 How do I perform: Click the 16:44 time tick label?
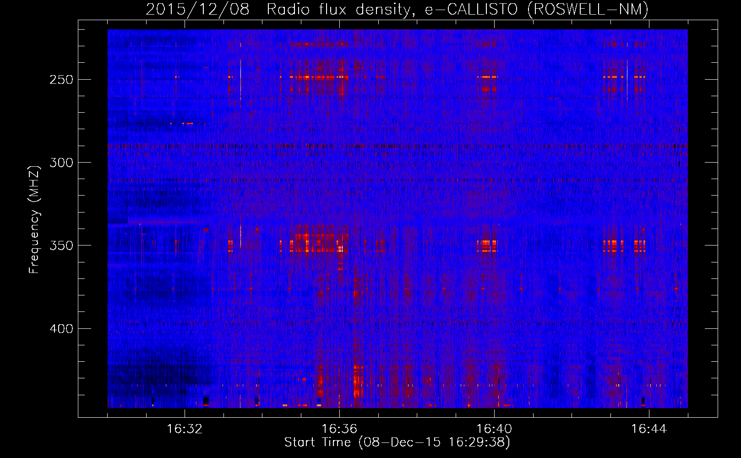click(649, 429)
